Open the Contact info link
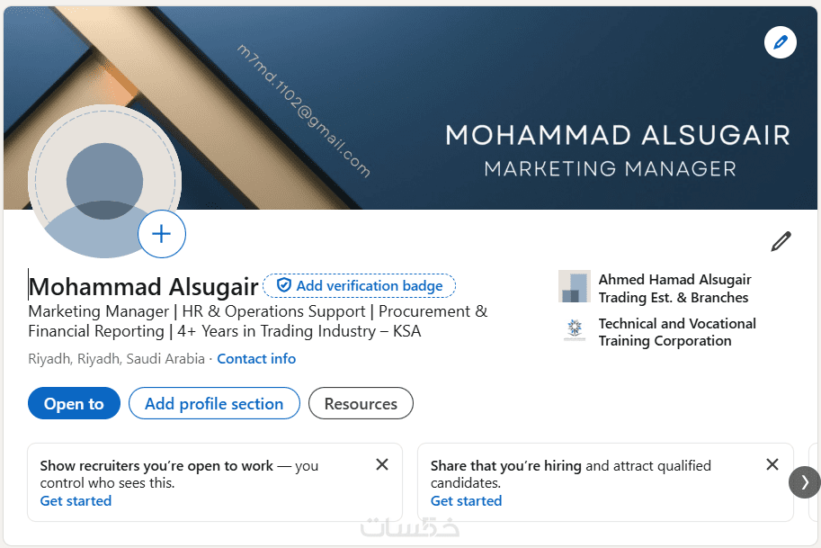This screenshot has height=548, width=821. (256, 358)
